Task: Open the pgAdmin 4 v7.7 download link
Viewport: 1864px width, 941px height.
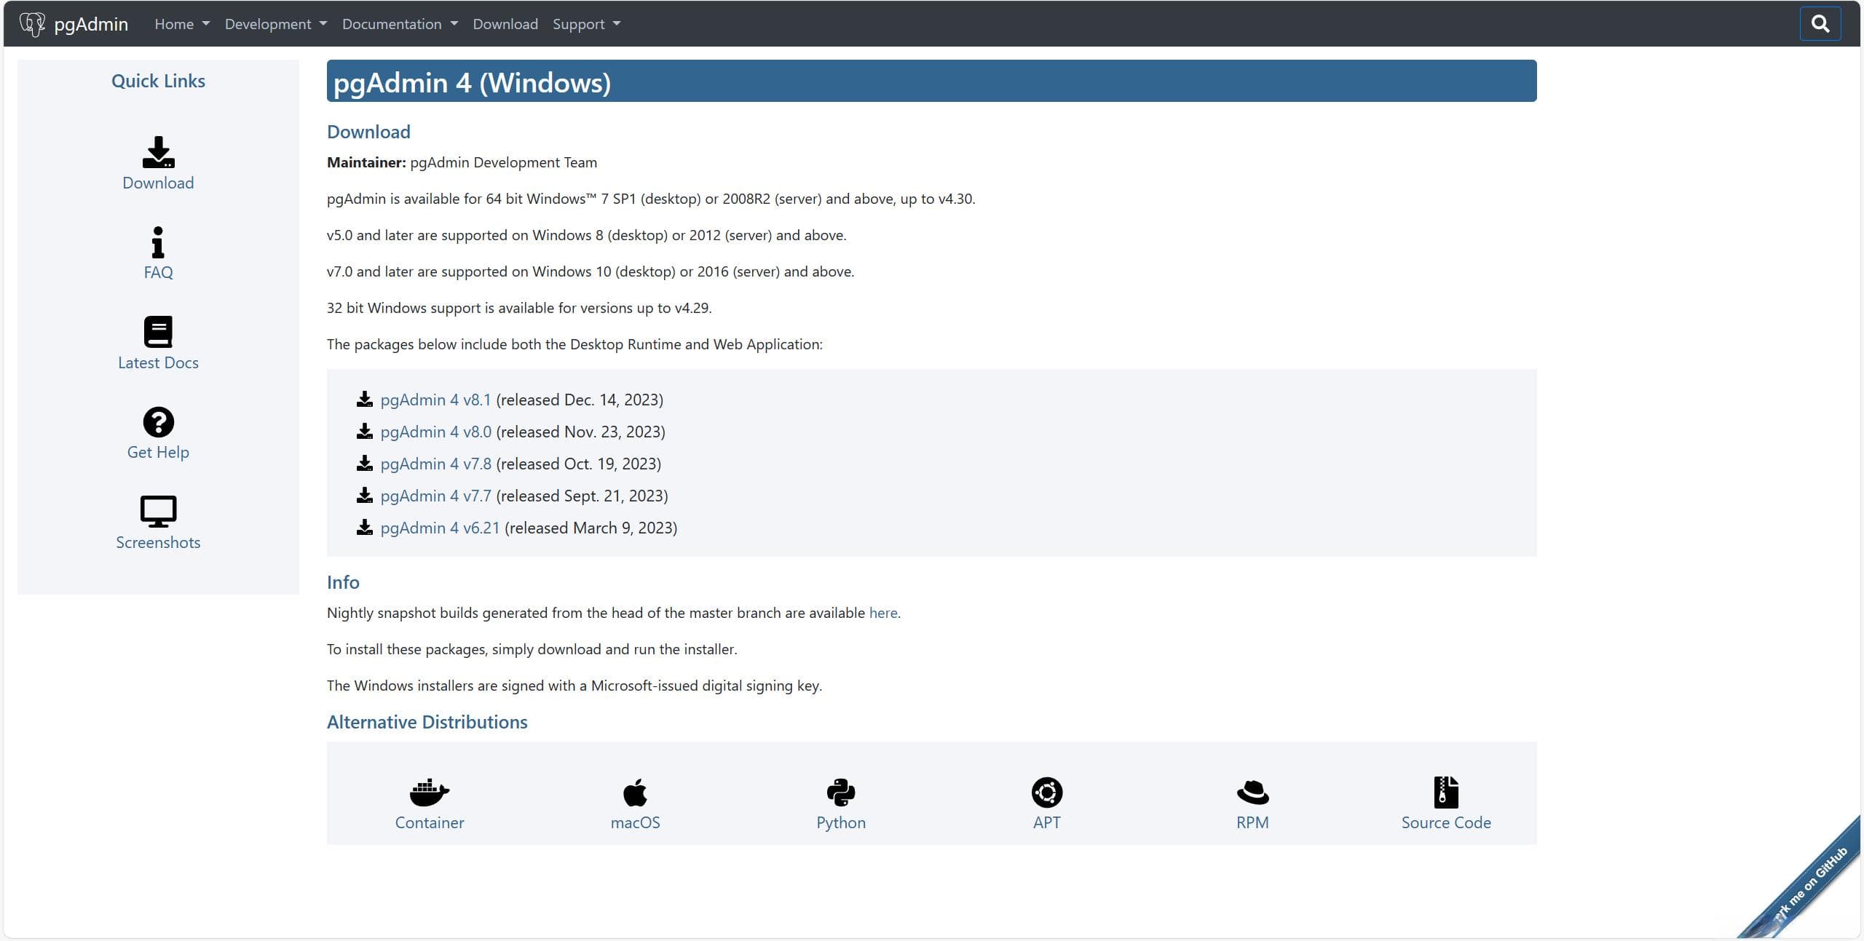Action: pos(435,496)
